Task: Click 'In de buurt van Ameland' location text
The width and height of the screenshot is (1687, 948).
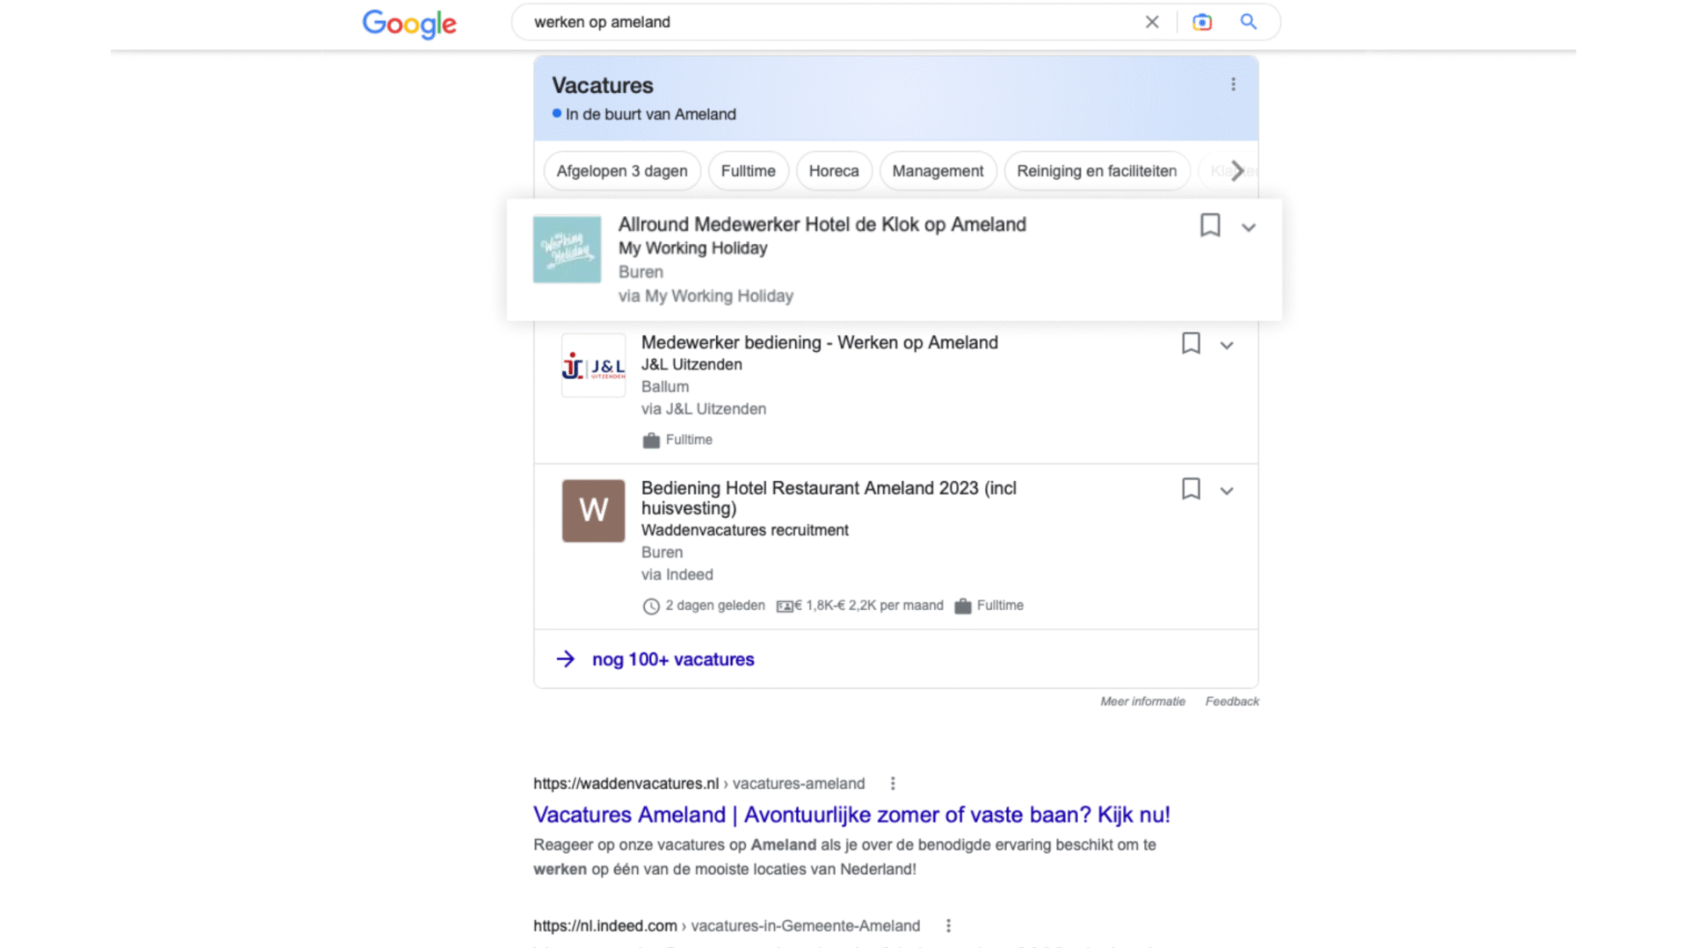Action: [650, 114]
